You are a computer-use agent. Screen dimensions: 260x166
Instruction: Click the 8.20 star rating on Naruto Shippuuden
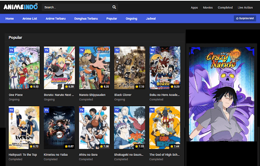point(104,86)
